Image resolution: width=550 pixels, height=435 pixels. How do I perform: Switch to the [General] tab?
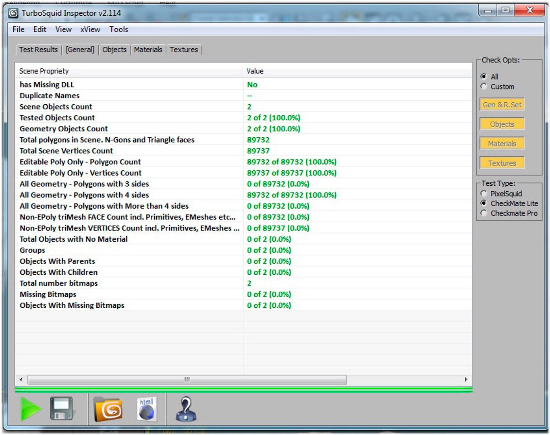[80, 50]
